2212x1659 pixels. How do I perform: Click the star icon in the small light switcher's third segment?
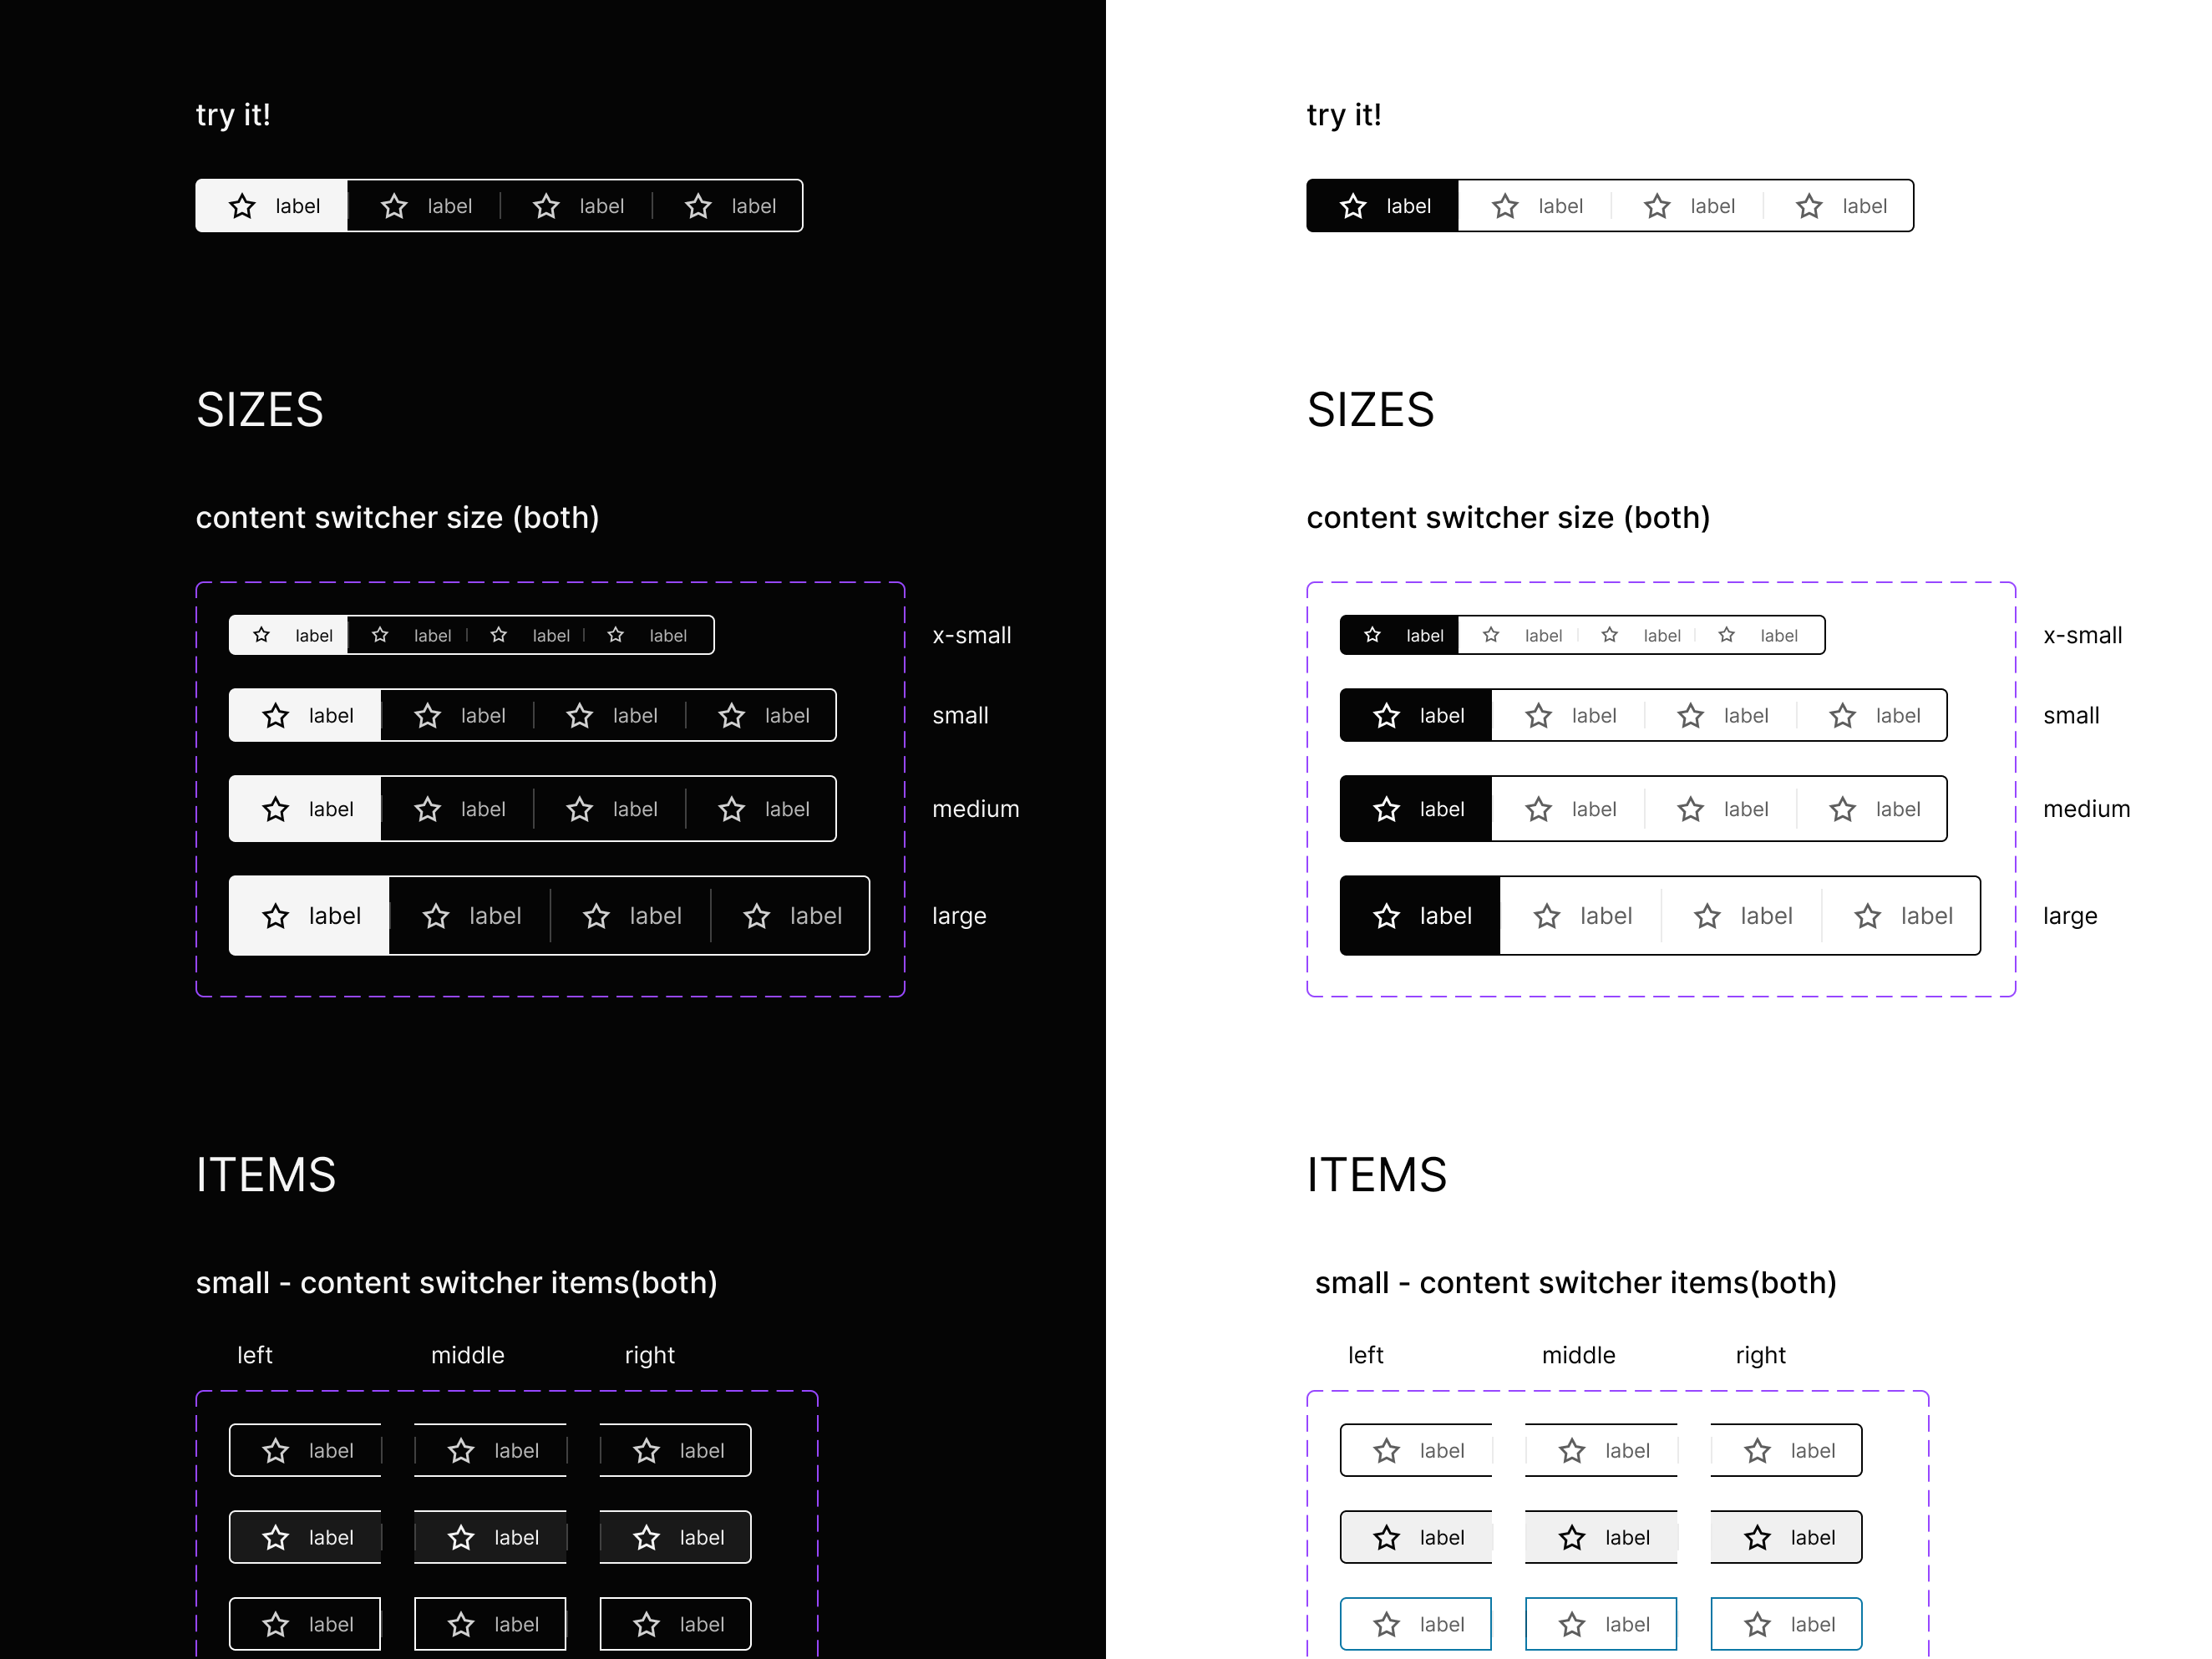[1690, 715]
